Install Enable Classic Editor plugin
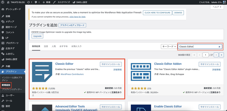This screenshot has width=227, height=111. (209, 107)
